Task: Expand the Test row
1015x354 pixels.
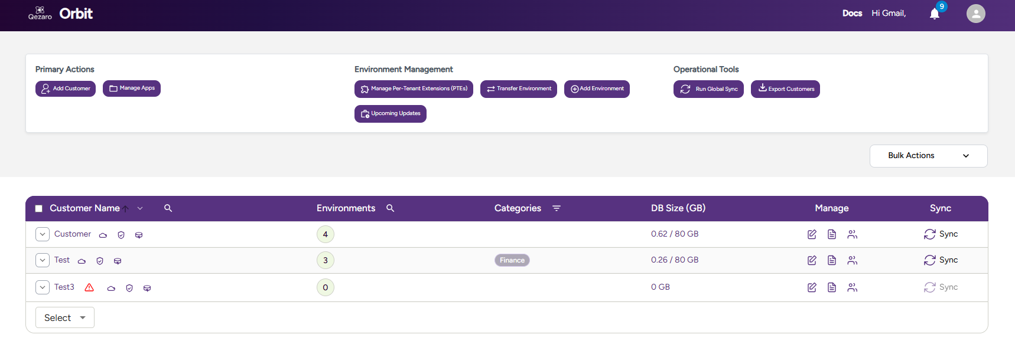Action: (43, 260)
